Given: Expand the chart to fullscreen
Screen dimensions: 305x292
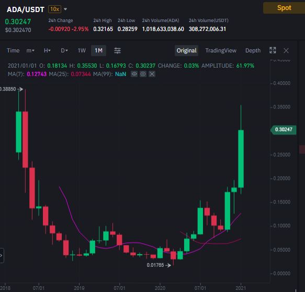Looking at the screenshot, I should point(273,50).
